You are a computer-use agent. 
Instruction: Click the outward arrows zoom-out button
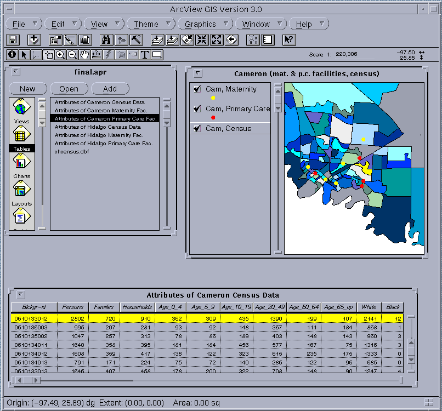[217, 40]
